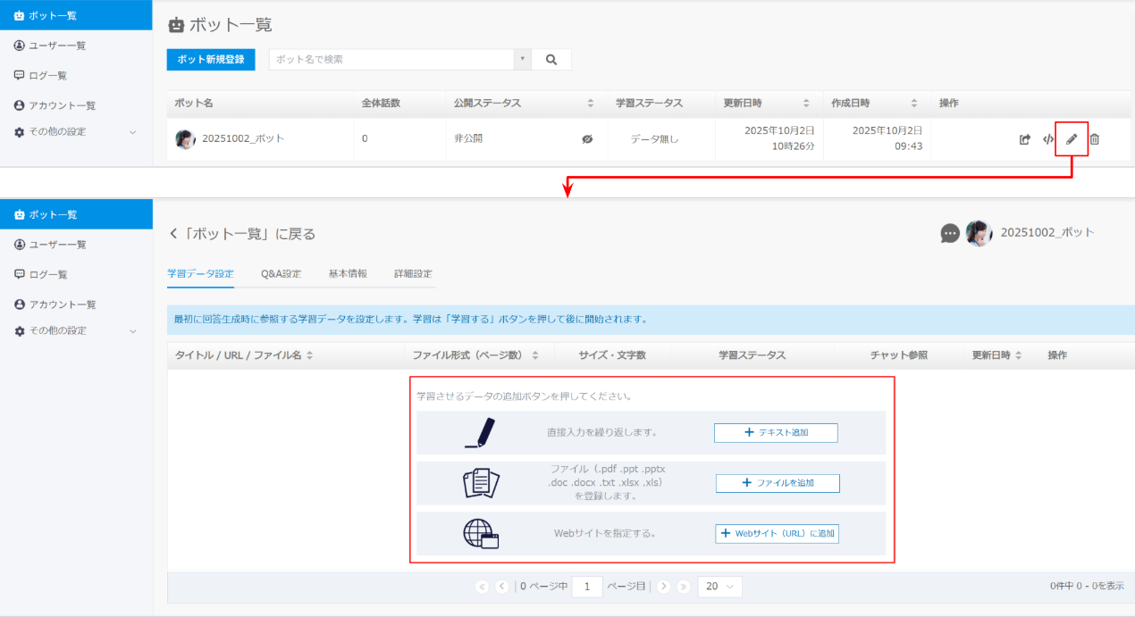Open the bot name search dropdown arrow
Screen dimensions: 1135x617
(522, 60)
